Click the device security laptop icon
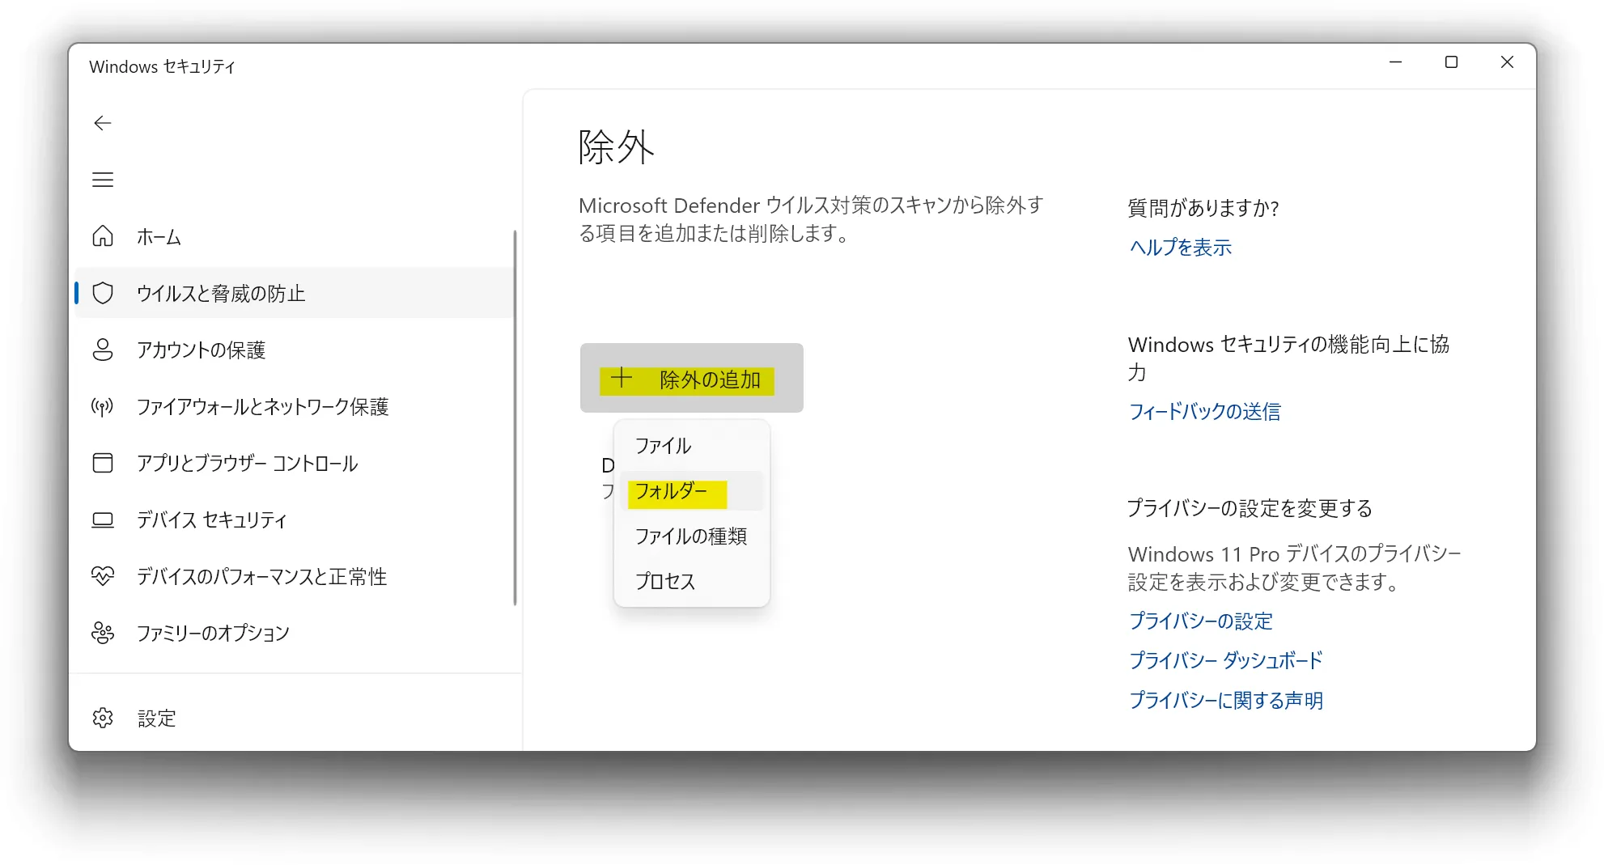1604x865 pixels. point(103,519)
